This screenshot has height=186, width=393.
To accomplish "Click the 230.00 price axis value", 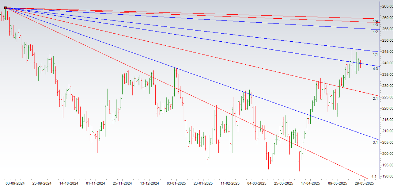I will pyautogui.click(x=388, y=86).
